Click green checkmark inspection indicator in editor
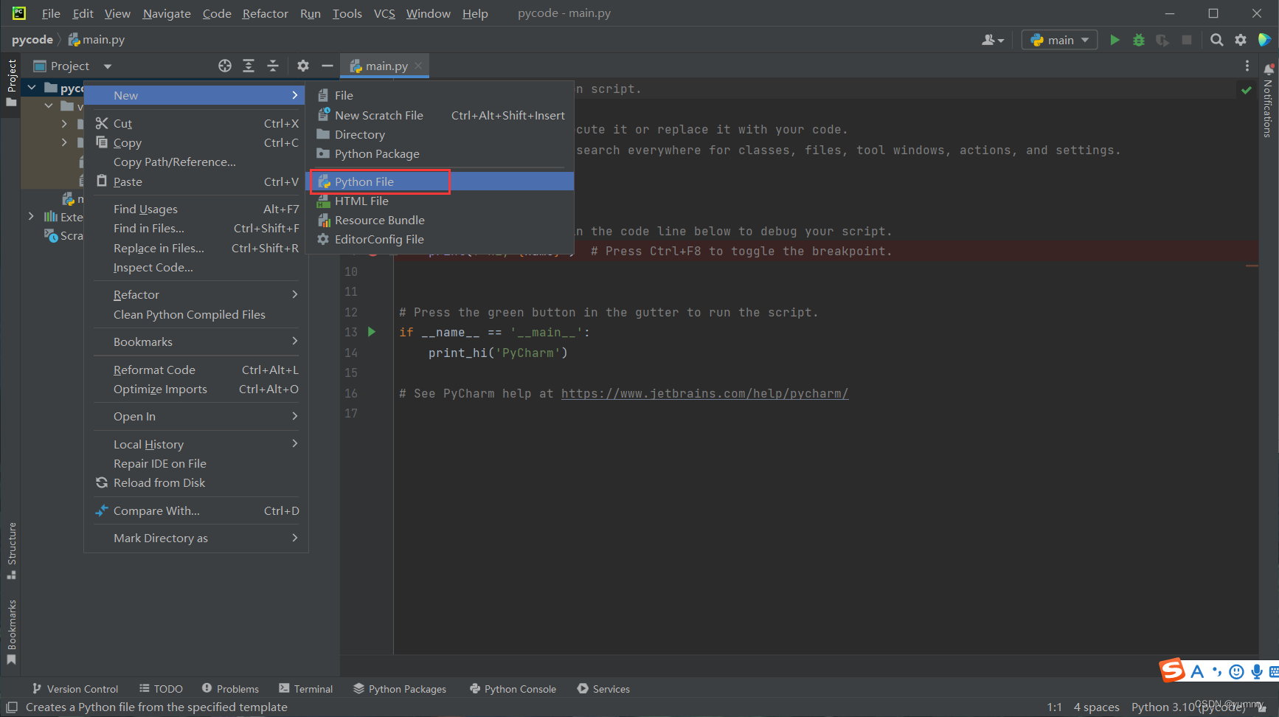Screen dimensions: 1279x717 click(x=1247, y=90)
